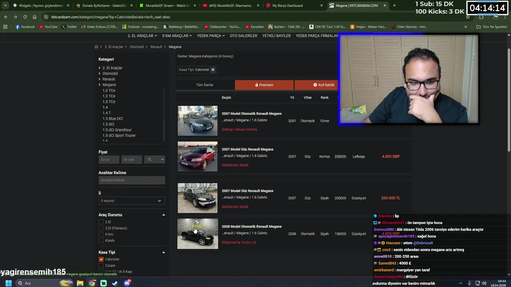Open Discord from the taskbar

pos(127,283)
